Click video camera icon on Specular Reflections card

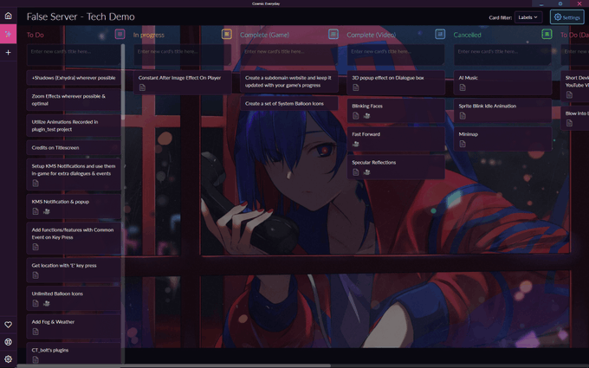pyautogui.click(x=366, y=172)
